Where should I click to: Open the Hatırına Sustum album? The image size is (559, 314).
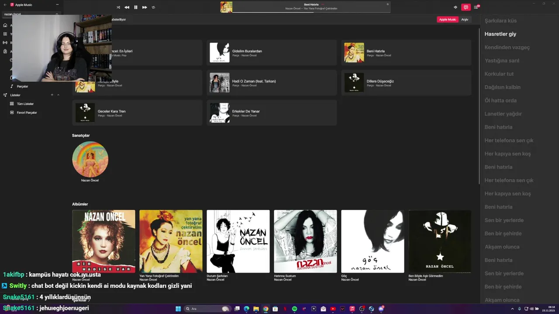point(305,241)
